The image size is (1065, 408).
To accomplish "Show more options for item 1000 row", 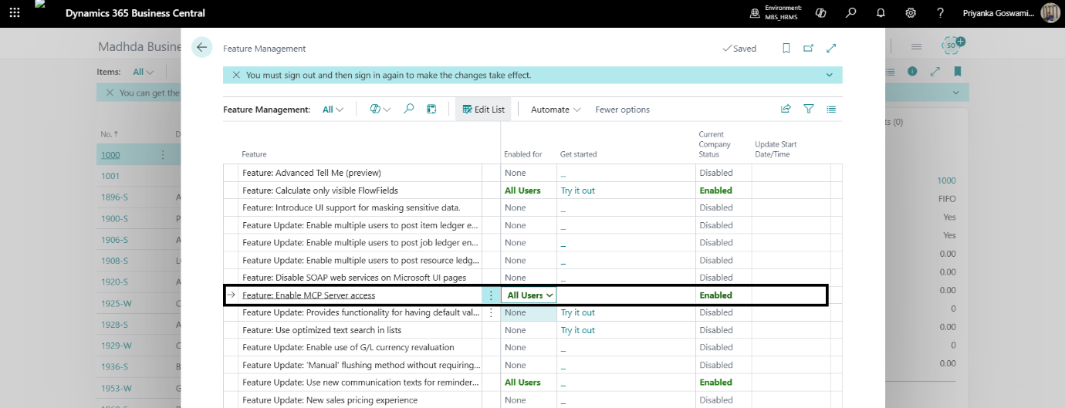I will (x=162, y=155).
